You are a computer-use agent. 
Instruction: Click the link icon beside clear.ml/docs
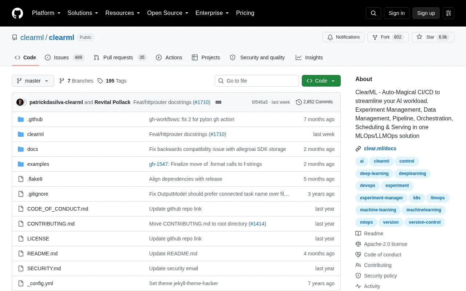(358, 149)
